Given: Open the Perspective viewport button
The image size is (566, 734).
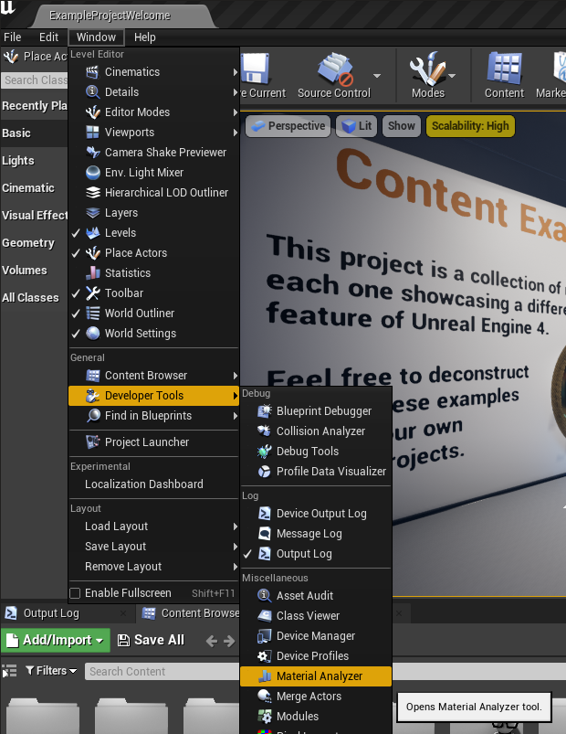Looking at the screenshot, I should click(x=288, y=126).
